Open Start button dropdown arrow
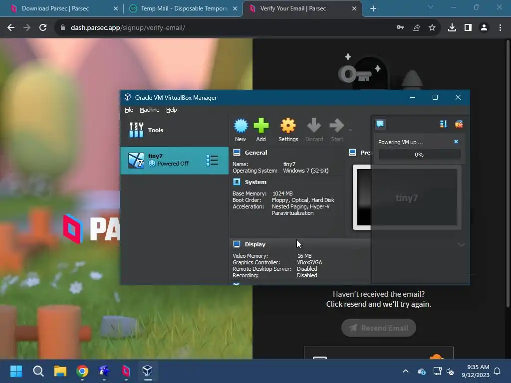This screenshot has width=511, height=383. [x=350, y=130]
